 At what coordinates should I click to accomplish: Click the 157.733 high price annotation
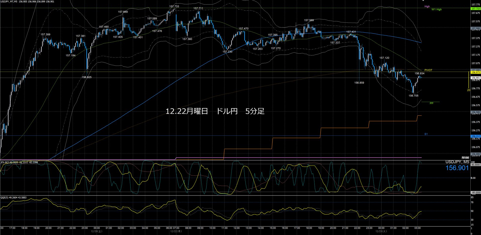174,7
